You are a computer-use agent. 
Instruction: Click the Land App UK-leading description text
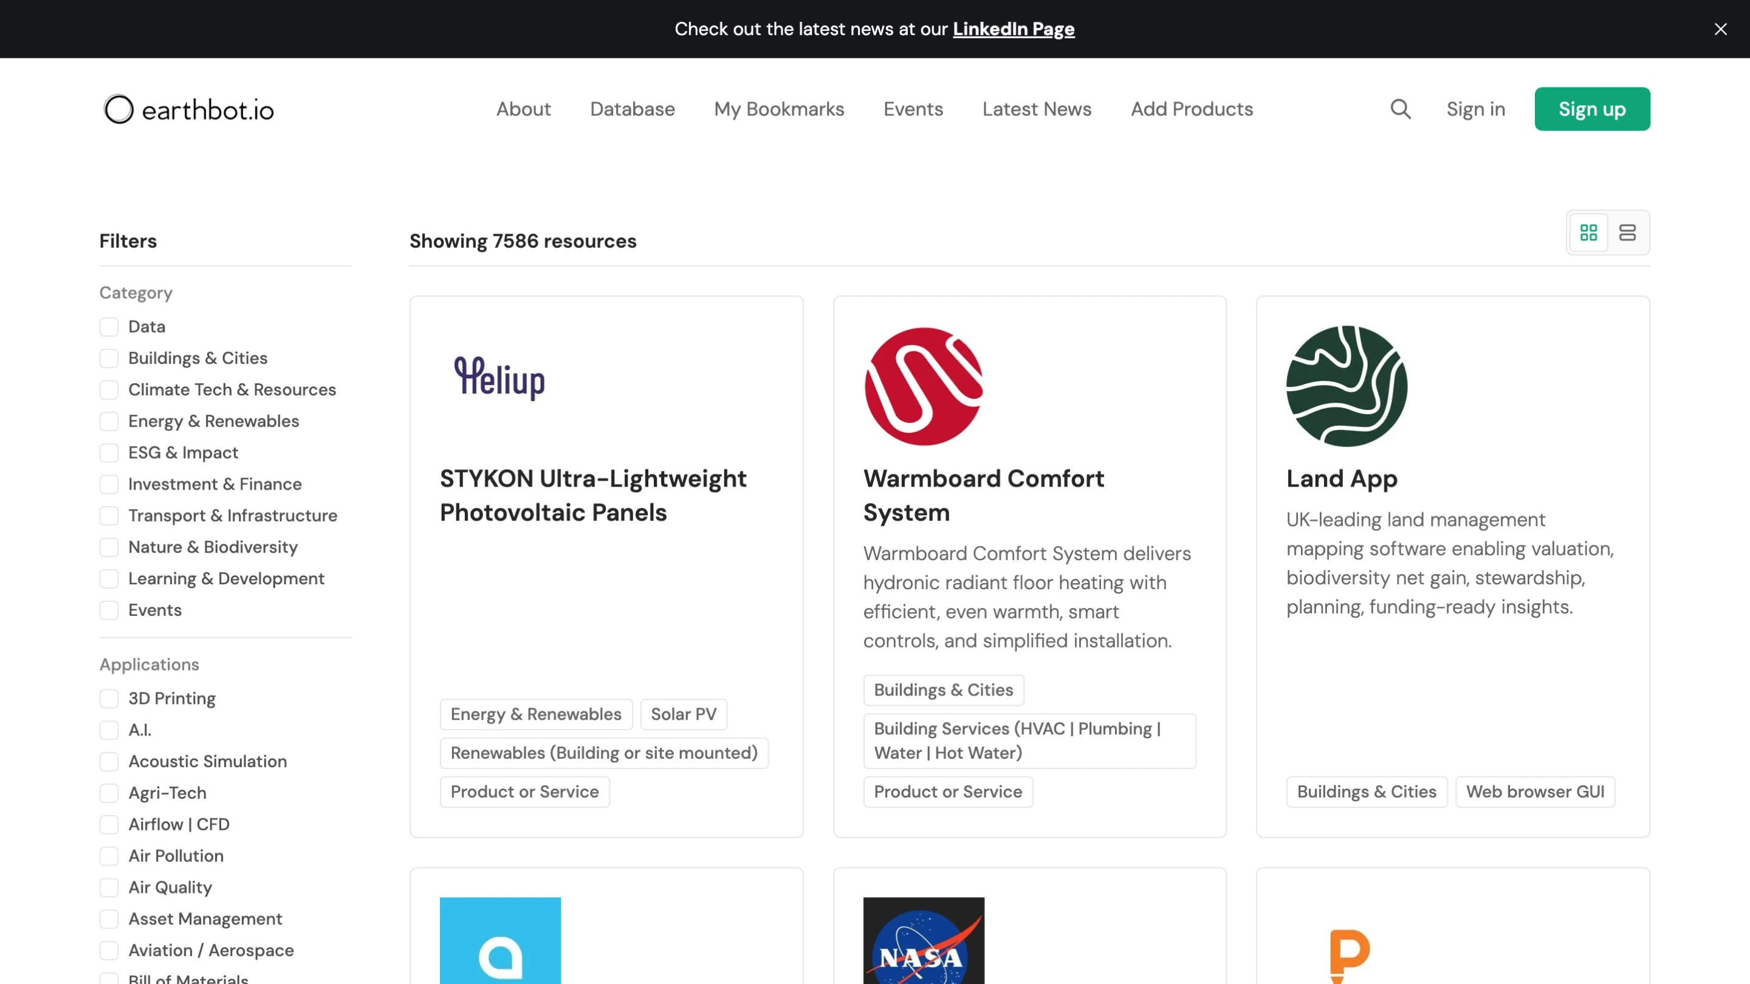point(1450,563)
